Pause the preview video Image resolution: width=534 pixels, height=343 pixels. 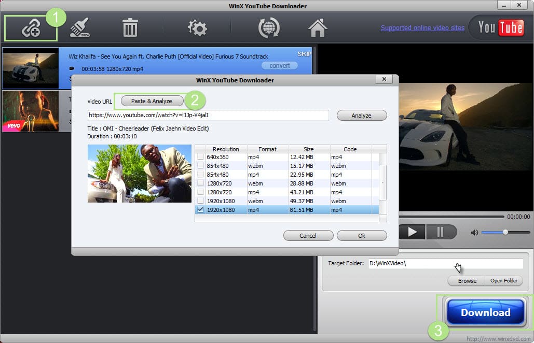441,232
